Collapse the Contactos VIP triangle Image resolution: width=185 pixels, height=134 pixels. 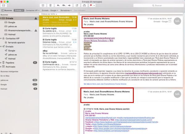click(1, 38)
